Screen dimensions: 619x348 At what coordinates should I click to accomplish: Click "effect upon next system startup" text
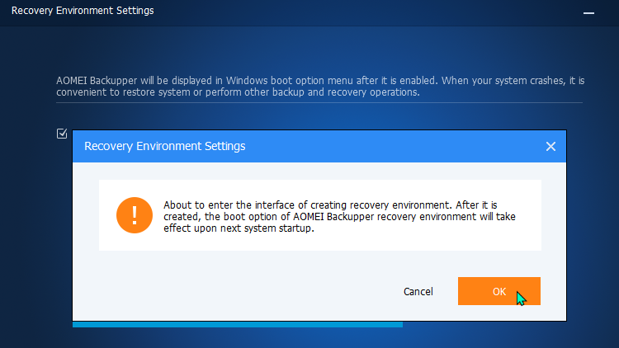pyautogui.click(x=239, y=228)
